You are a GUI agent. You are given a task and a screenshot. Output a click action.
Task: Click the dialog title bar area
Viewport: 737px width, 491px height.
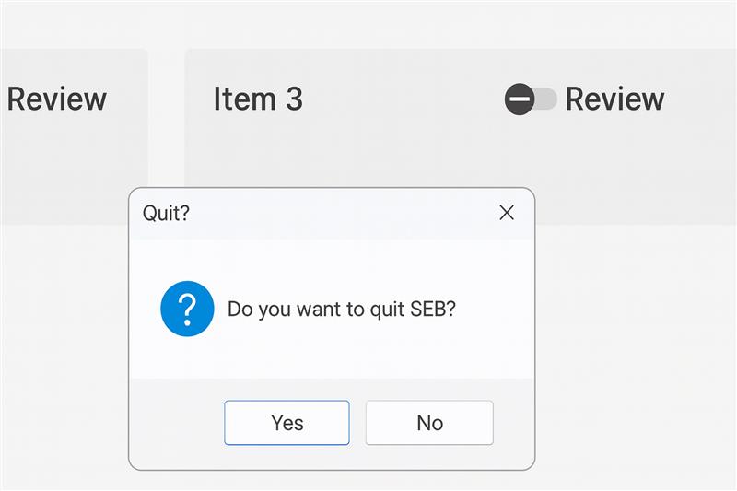332,214
